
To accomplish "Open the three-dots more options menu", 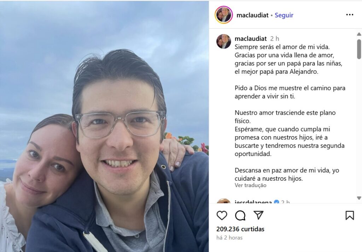I will [350, 15].
